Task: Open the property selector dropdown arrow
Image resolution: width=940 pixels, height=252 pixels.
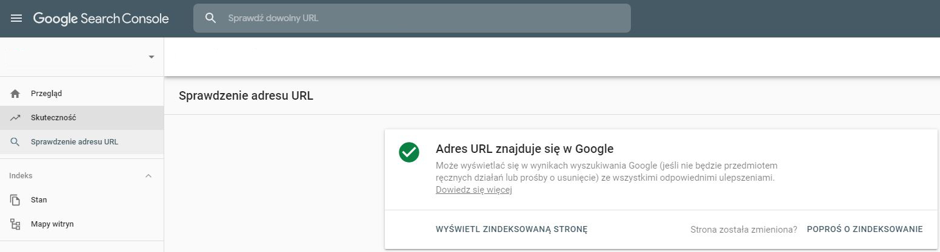Action: click(x=151, y=57)
